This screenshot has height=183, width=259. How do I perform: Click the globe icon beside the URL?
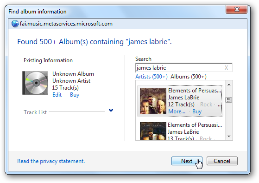coord(15,24)
